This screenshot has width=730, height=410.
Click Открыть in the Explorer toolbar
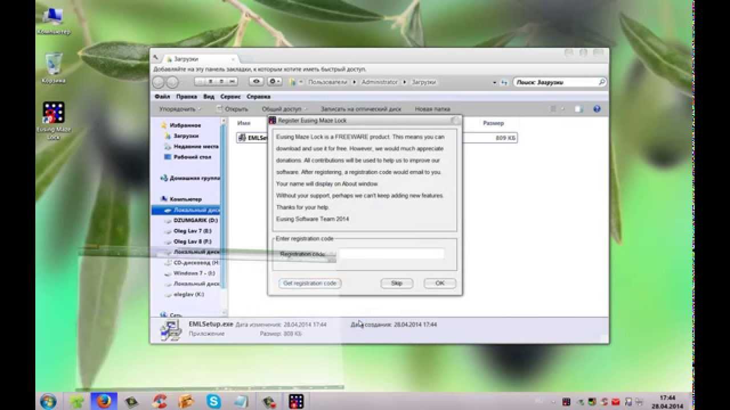(x=232, y=109)
